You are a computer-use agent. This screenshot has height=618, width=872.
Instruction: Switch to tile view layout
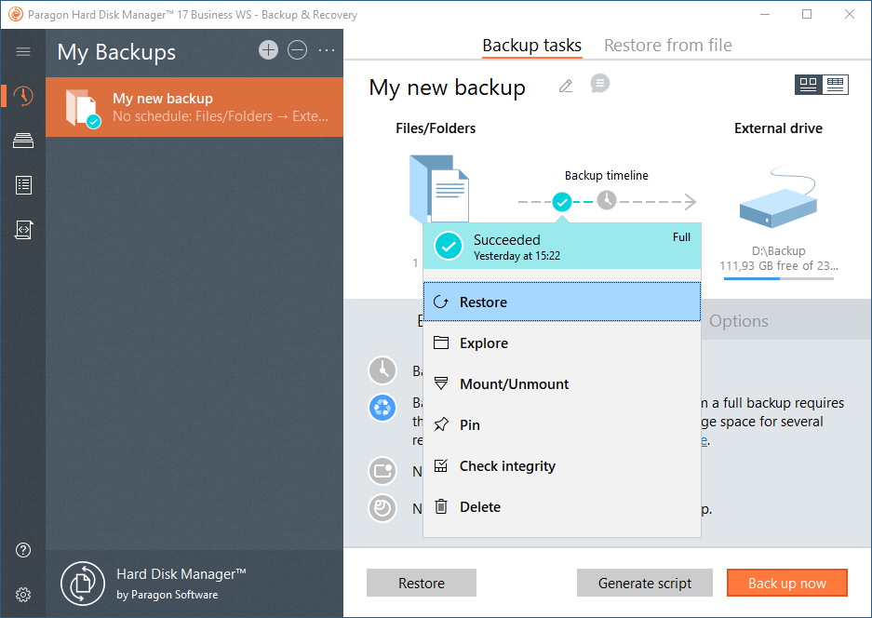[808, 85]
